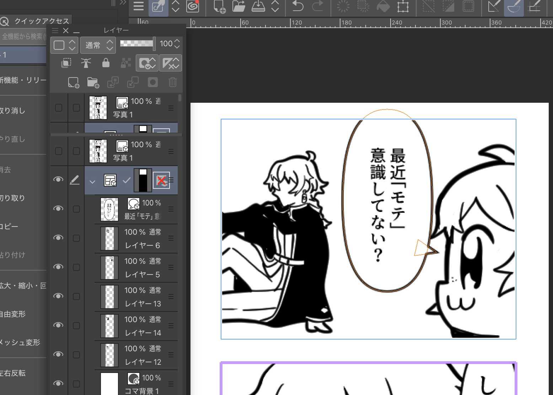Open the Clip Studio launcher icon
The image size is (553, 395).
point(193,6)
